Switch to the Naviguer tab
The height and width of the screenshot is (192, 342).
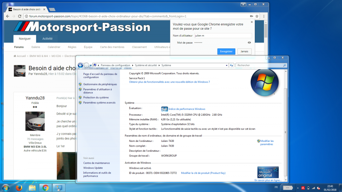click(25, 39)
